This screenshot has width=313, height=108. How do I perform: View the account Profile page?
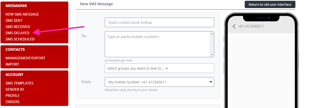pos(13,96)
